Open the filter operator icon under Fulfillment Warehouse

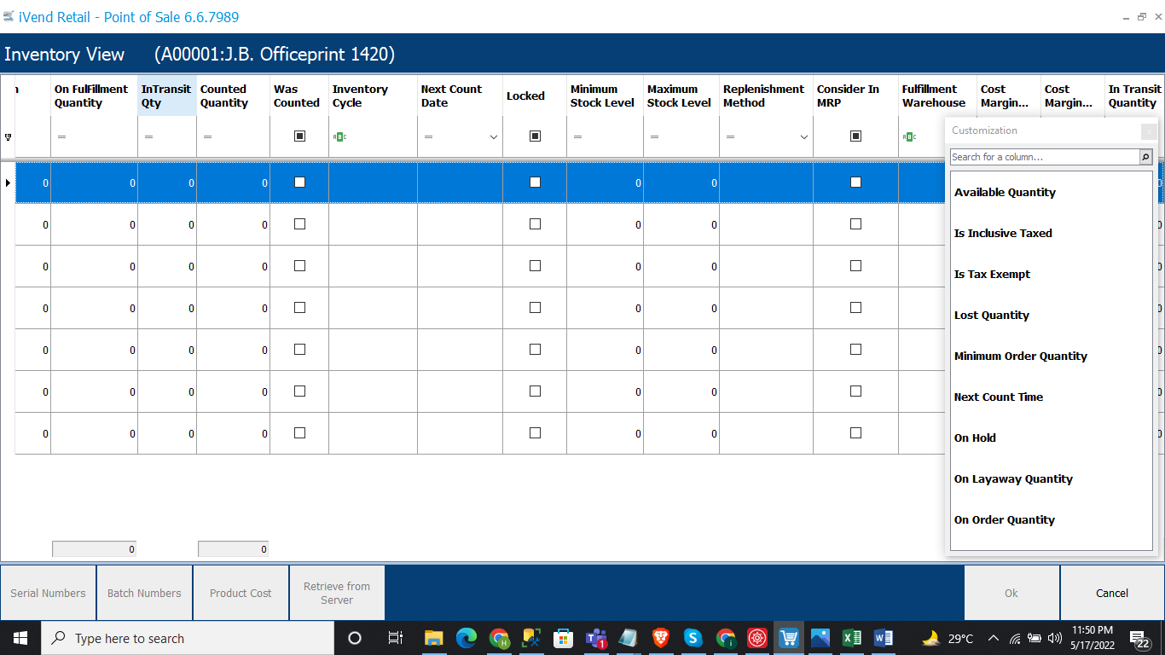[x=908, y=136]
